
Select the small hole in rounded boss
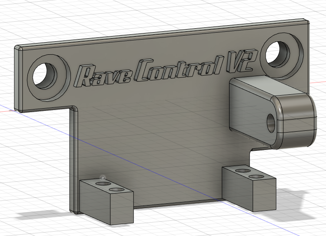tap(272, 123)
